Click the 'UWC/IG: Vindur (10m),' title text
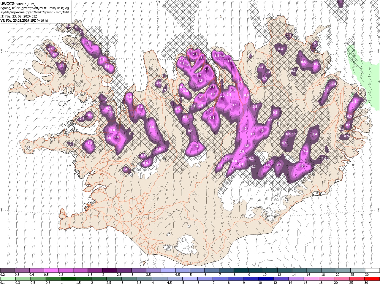Screen dimensions: 380x285 pos(18,4)
